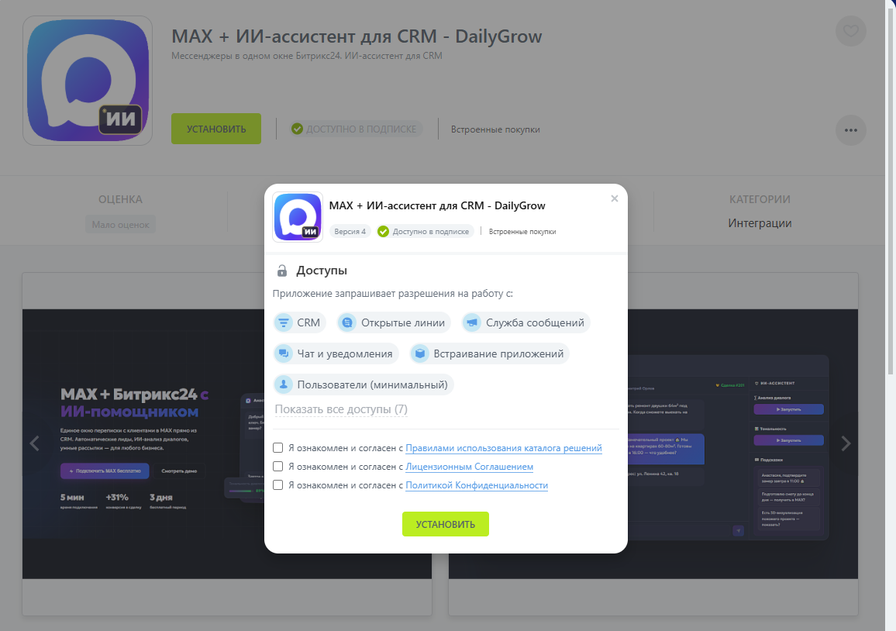Click the Служба сообщений megaphone icon
Image resolution: width=896 pixels, height=631 pixels.
coord(472,322)
